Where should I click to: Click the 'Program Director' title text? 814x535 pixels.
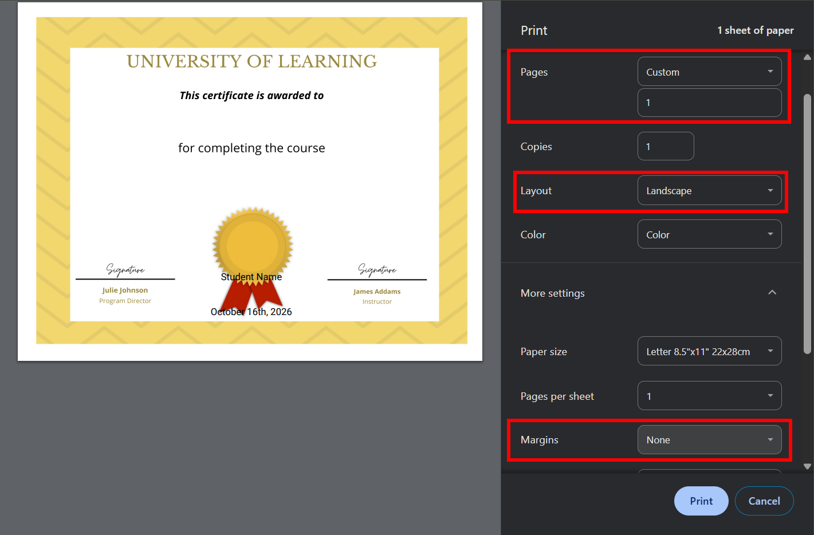pyautogui.click(x=125, y=301)
